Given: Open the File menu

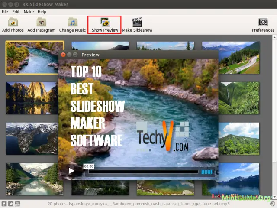Looking at the screenshot, I should click(x=5, y=12).
